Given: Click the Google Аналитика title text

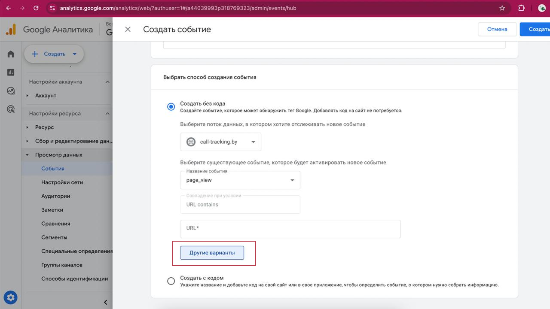Looking at the screenshot, I should point(58,30).
